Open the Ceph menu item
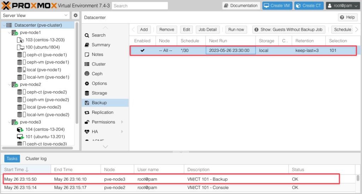 (x=105, y=74)
